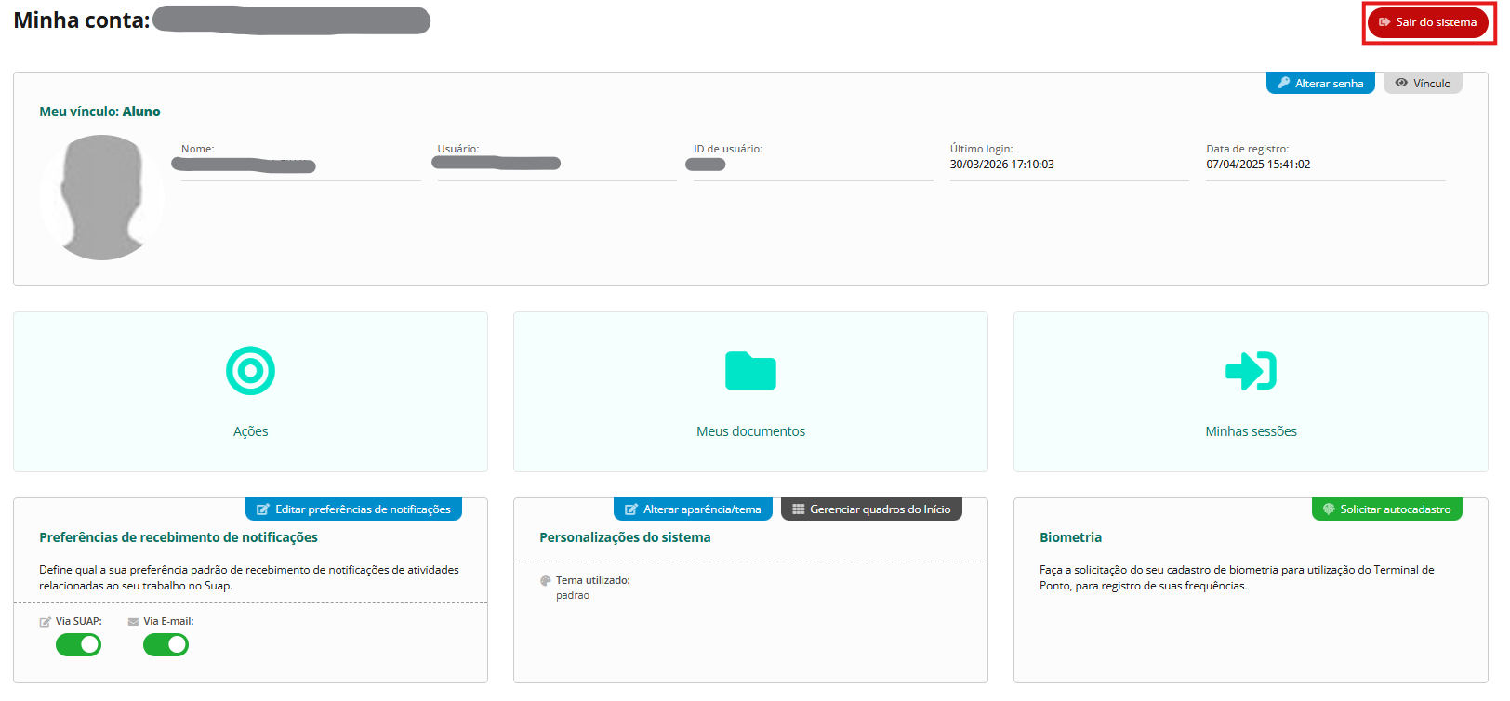Turn off the Via E-mail notification toggle
The height and width of the screenshot is (701, 1510).
pyautogui.click(x=166, y=644)
